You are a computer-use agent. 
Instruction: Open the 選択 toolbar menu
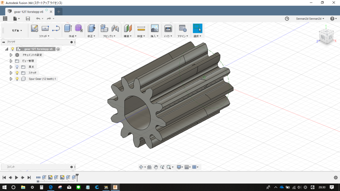198,36
